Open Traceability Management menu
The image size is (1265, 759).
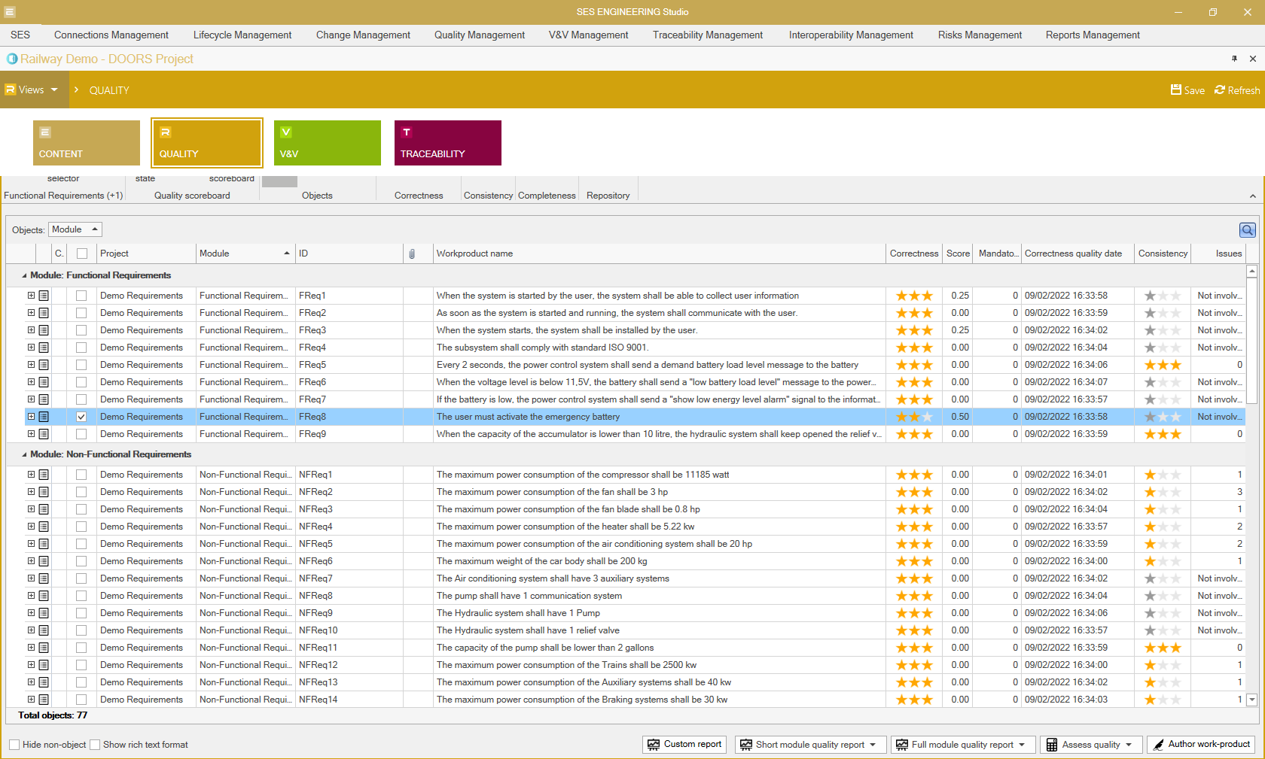click(x=708, y=35)
